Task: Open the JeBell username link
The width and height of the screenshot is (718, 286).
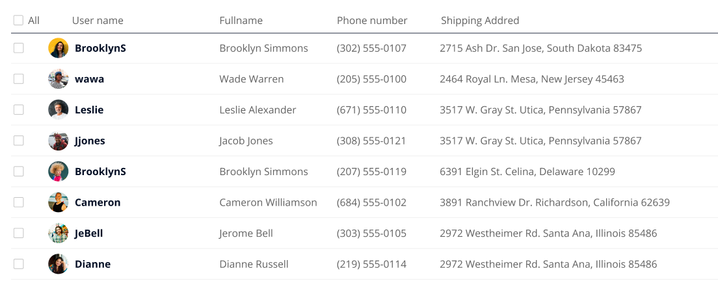Action: pyautogui.click(x=88, y=233)
